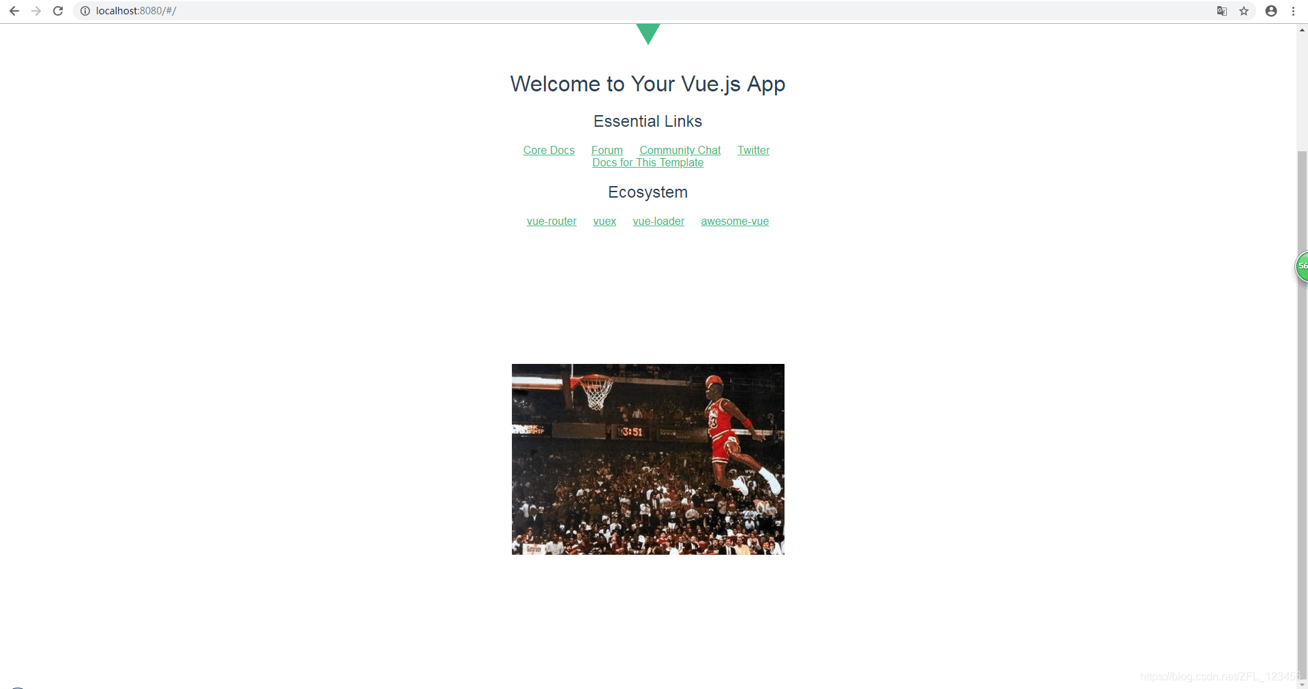Open the user profile icon
Image resolution: width=1308 pixels, height=689 pixels.
click(1271, 11)
